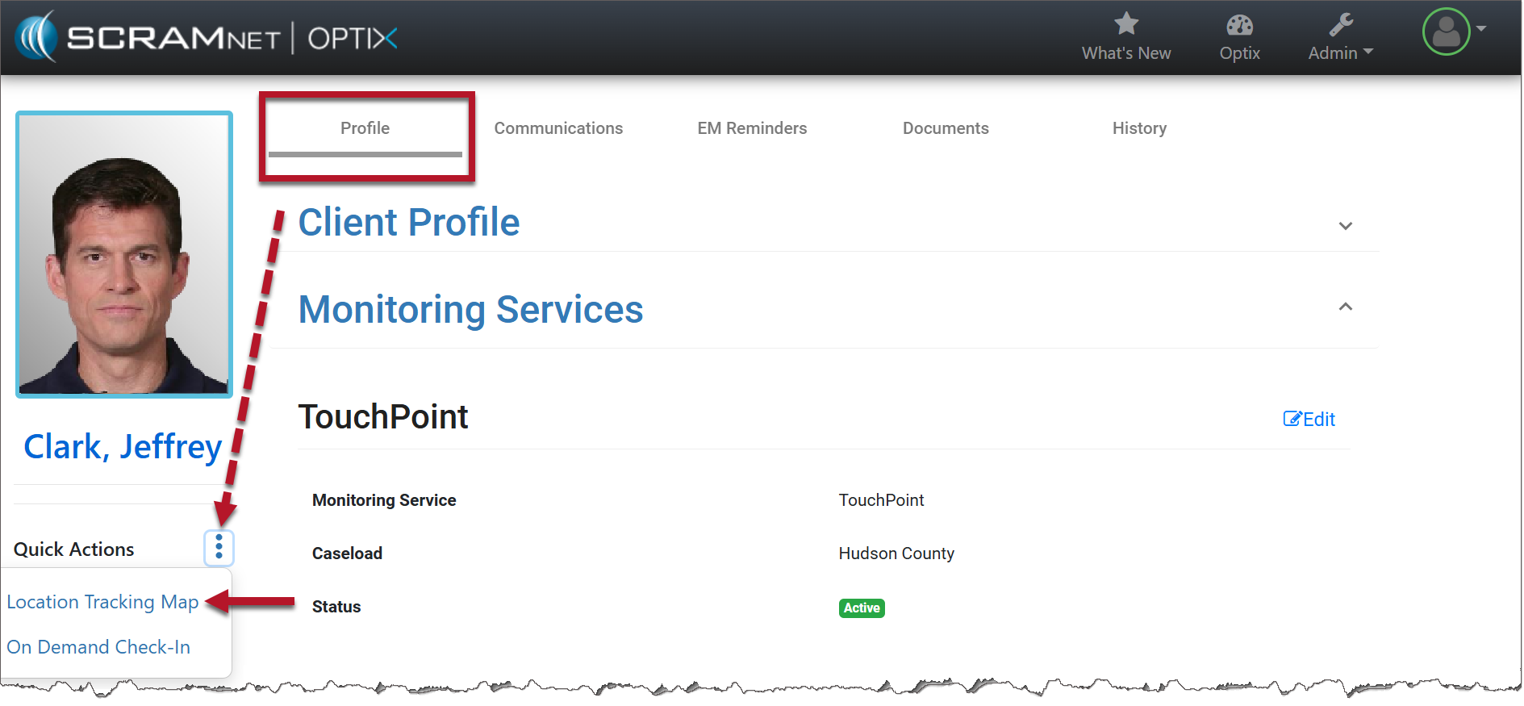Click Jeffrey Clark's client photo
The image size is (1524, 706).
click(124, 254)
